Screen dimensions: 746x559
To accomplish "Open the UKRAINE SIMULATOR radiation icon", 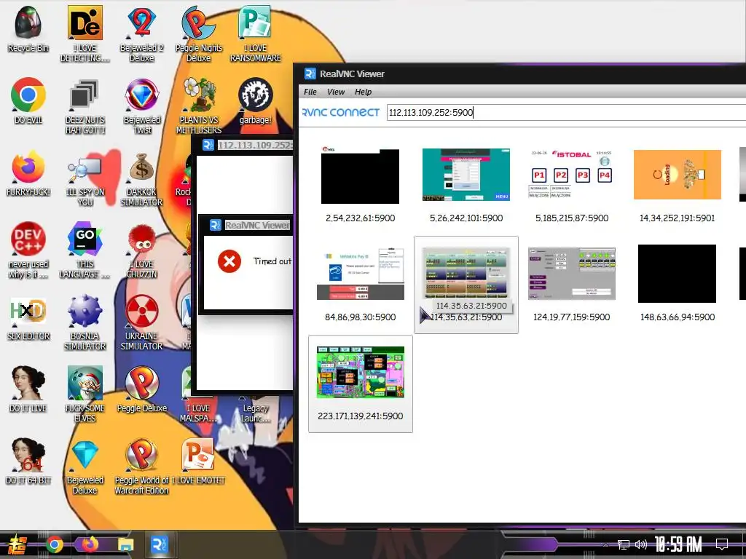I will coord(142,312).
